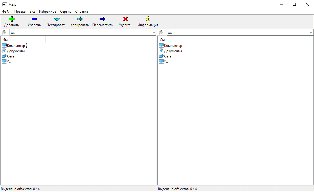Open the right panel address dropdown

click(311, 32)
